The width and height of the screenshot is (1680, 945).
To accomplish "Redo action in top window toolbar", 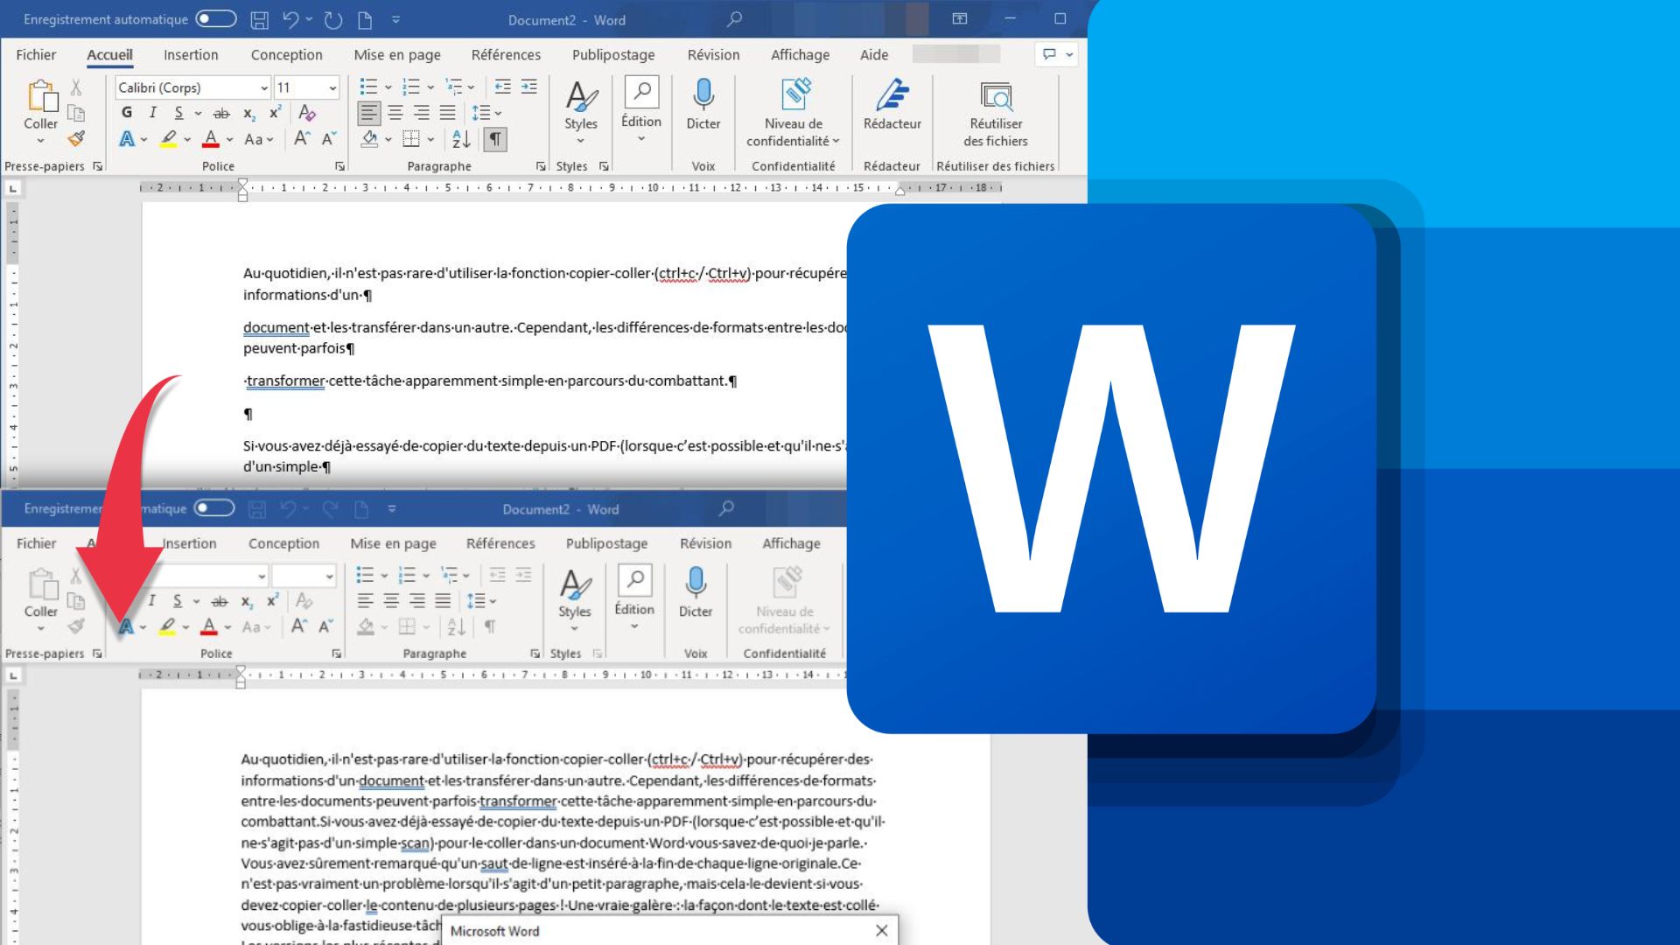I will point(332,19).
